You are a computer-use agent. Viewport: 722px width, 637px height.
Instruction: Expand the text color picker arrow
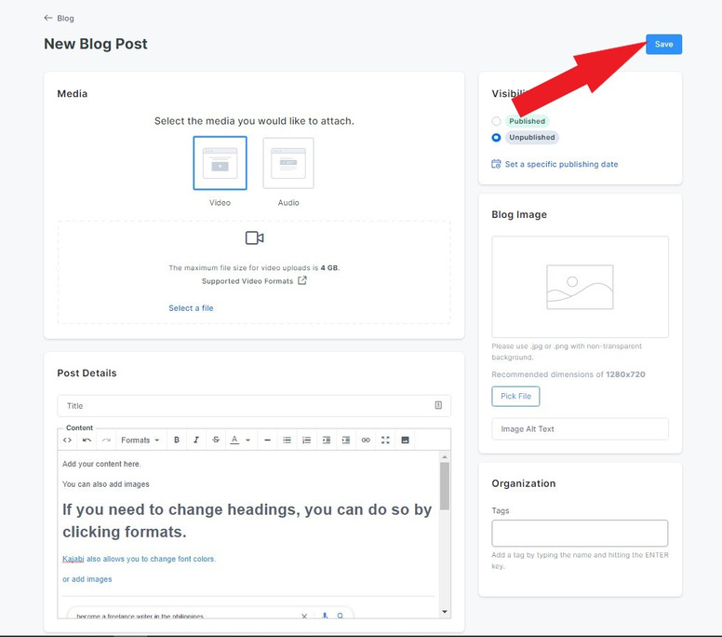(247, 440)
